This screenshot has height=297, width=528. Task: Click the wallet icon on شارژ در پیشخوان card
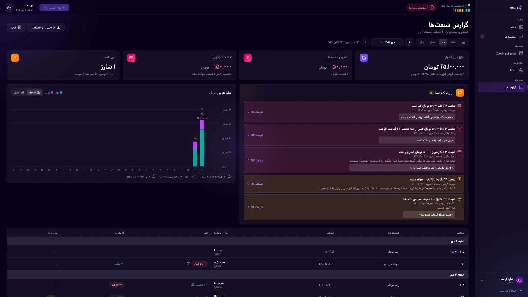[x=364, y=58]
